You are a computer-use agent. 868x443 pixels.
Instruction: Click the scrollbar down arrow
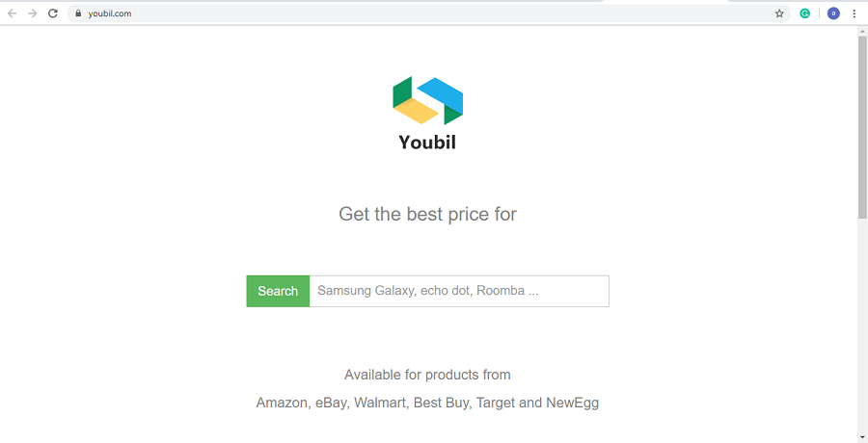[862, 437]
